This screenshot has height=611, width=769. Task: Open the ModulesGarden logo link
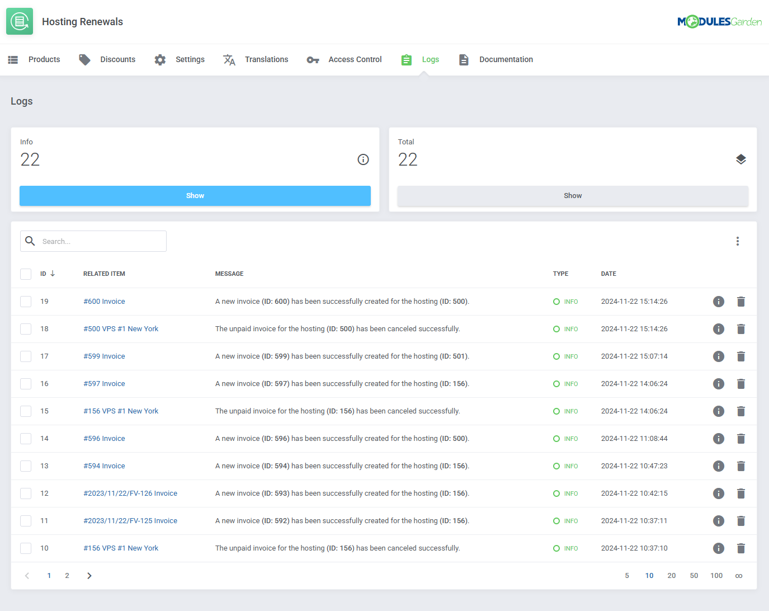click(x=719, y=21)
